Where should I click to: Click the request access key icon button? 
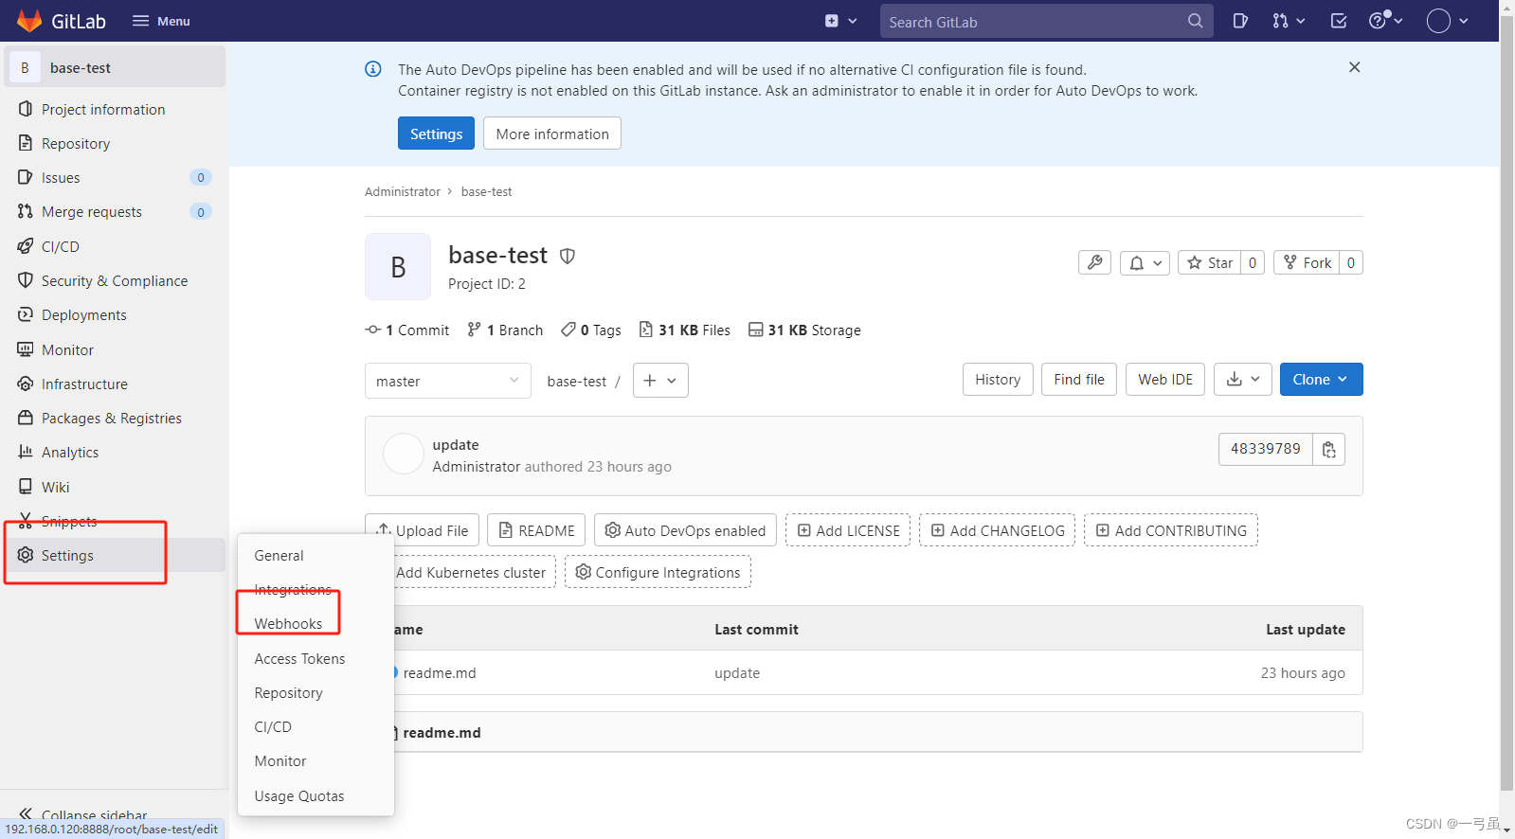1094,262
